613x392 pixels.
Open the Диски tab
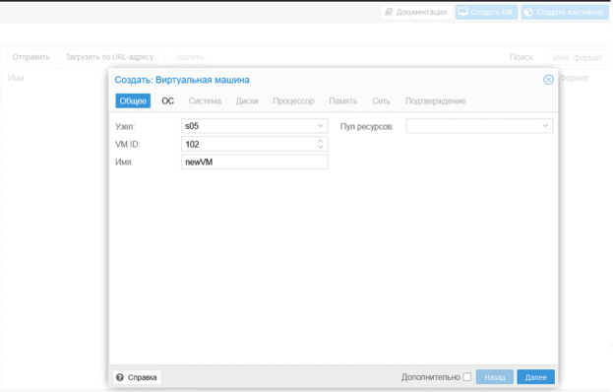(x=247, y=100)
